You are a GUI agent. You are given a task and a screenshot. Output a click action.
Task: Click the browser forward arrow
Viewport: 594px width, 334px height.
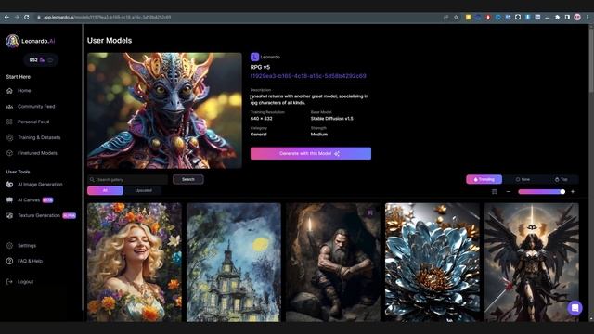17,17
